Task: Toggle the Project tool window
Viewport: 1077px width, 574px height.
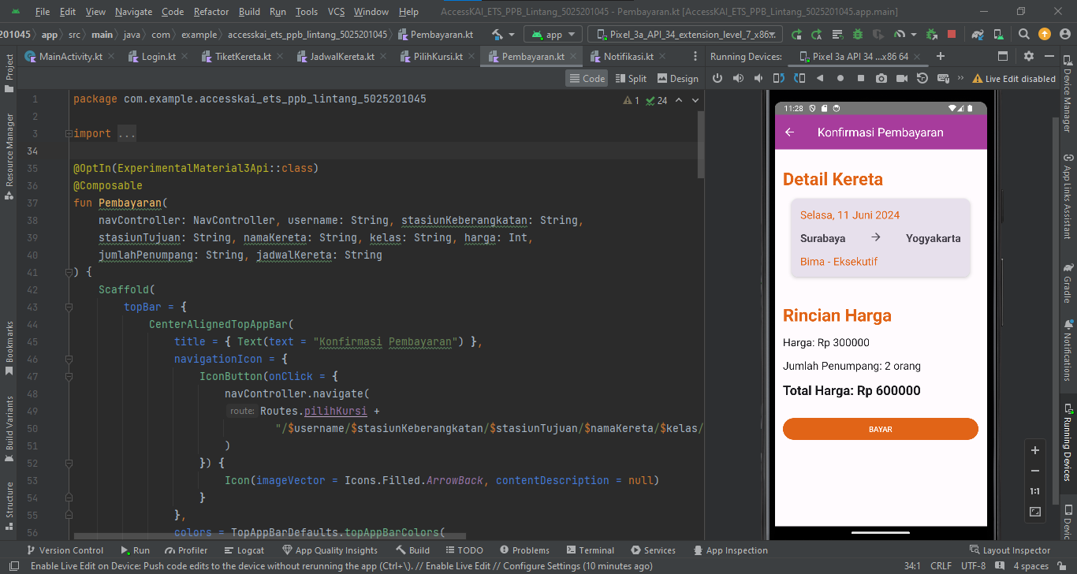Action: [x=9, y=75]
